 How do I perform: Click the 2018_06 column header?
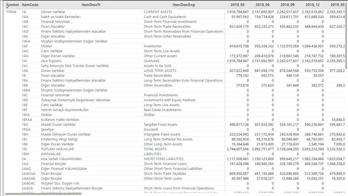[262, 5]
